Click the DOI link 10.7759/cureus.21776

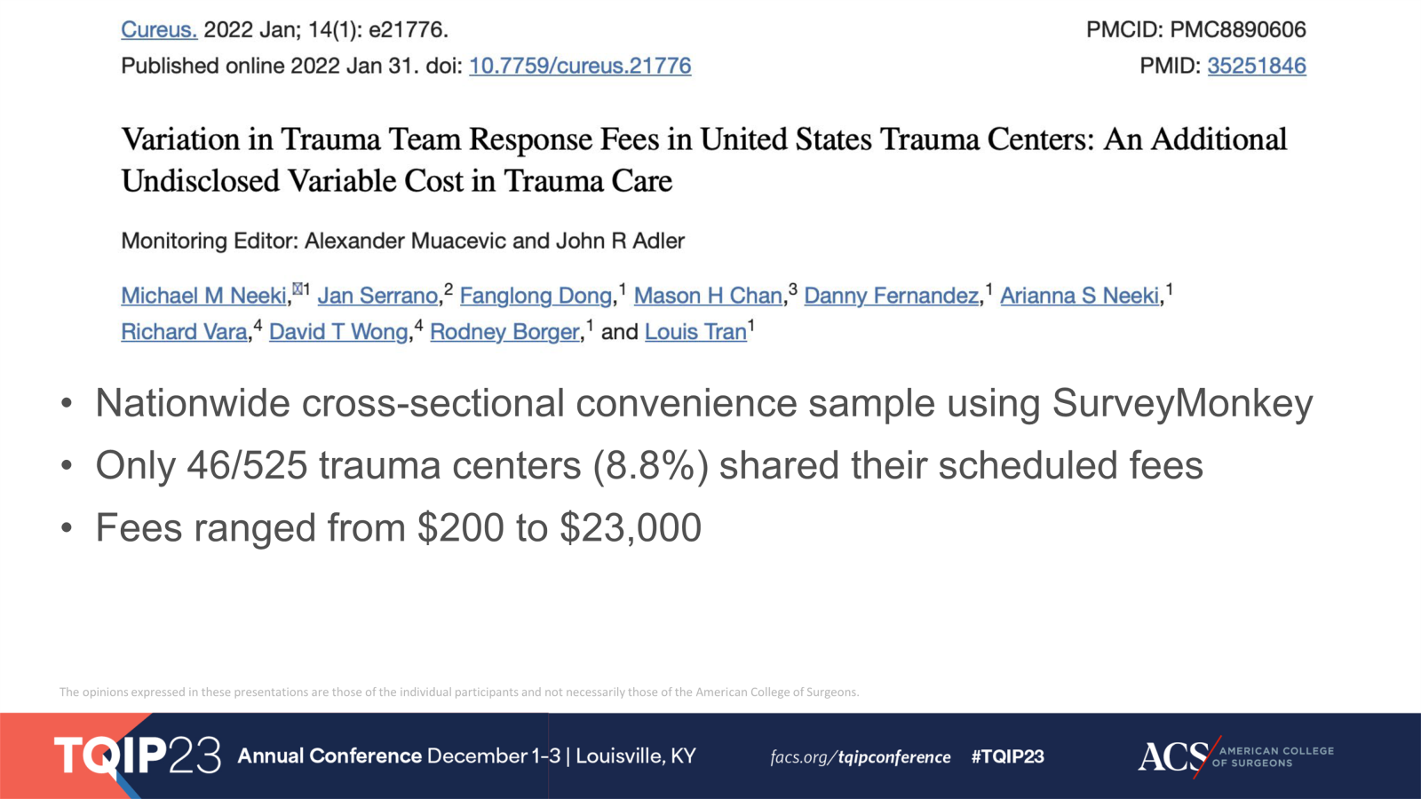click(580, 66)
